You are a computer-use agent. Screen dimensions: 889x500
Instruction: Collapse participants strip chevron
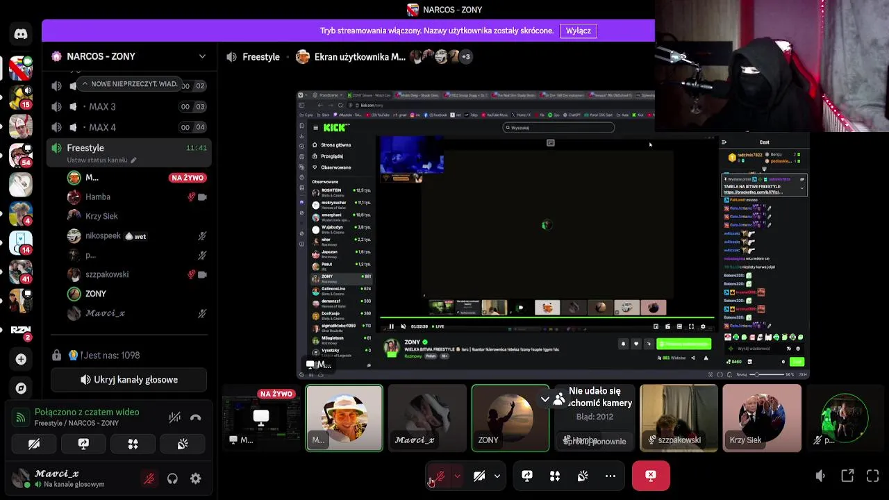coord(545,399)
